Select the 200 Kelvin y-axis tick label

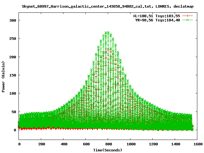(x=12, y=57)
